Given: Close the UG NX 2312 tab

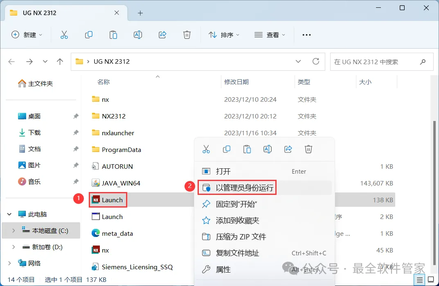Looking at the screenshot, I should 117,13.
